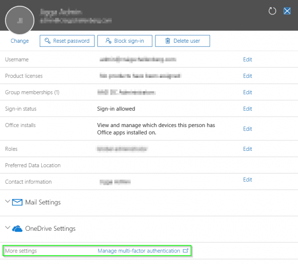Edit the Username field
Screen dimensions: 298x264
[247, 60]
